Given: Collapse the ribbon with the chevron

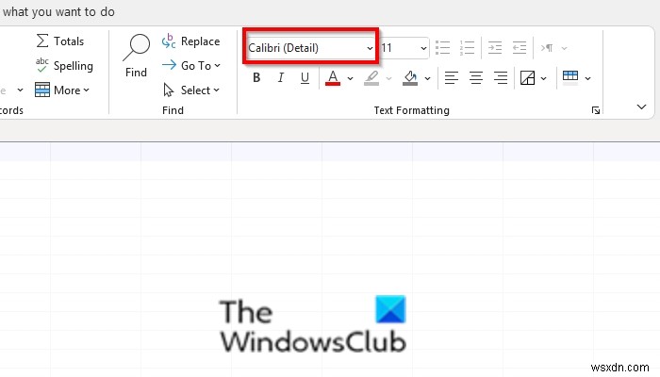Looking at the screenshot, I should (641, 107).
